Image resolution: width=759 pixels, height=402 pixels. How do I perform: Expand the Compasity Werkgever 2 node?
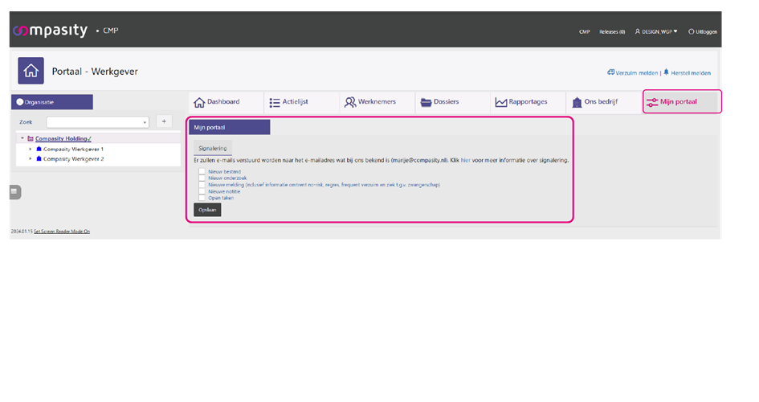point(31,158)
